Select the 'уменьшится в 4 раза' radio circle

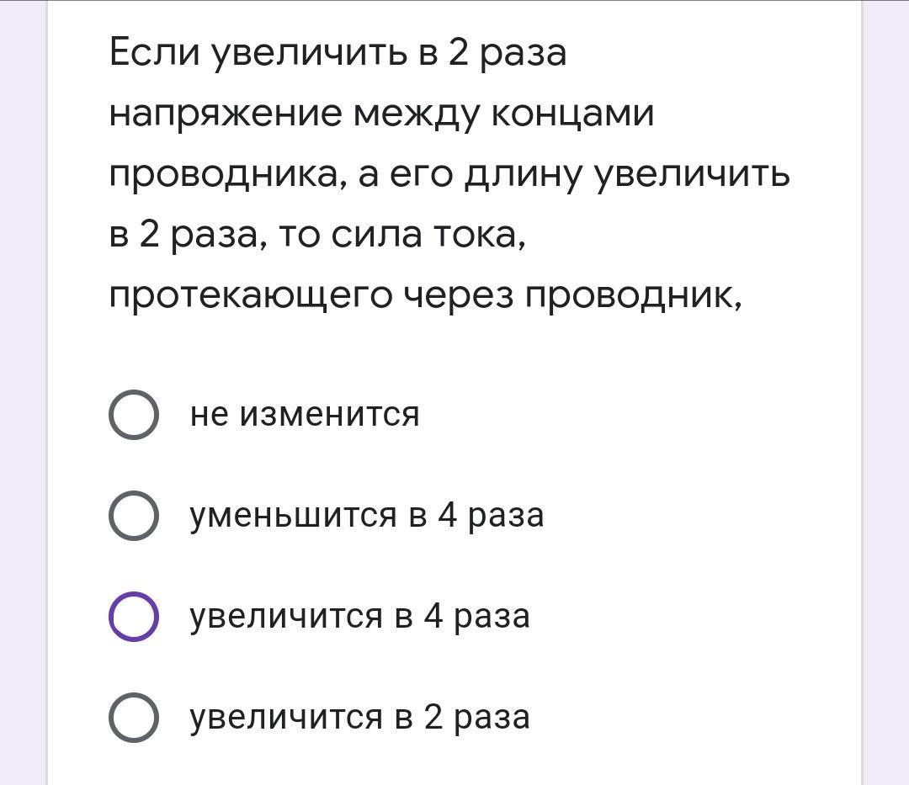tap(133, 516)
